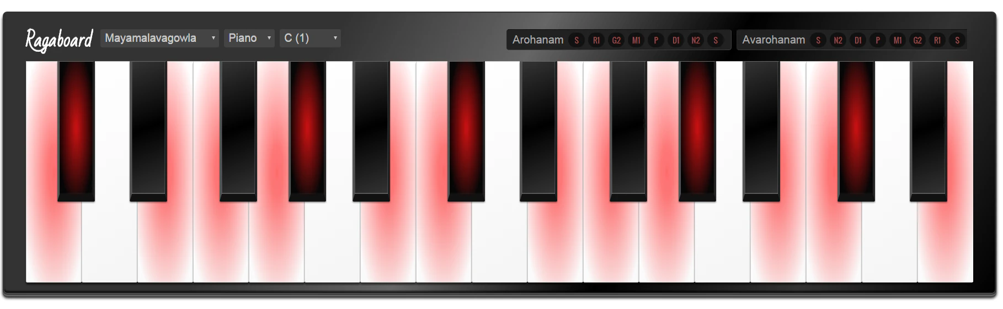Play the leftmost red-highlighted black key
1003x309 pixels.
[x=76, y=131]
